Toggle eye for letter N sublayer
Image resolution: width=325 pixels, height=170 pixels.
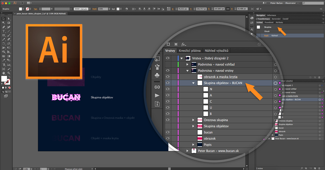pos(167,89)
